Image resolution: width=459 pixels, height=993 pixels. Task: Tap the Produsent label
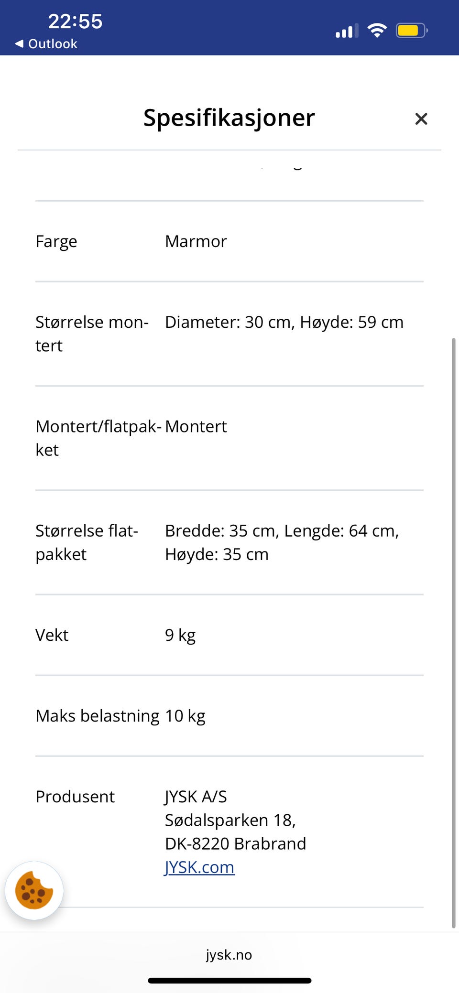click(75, 797)
